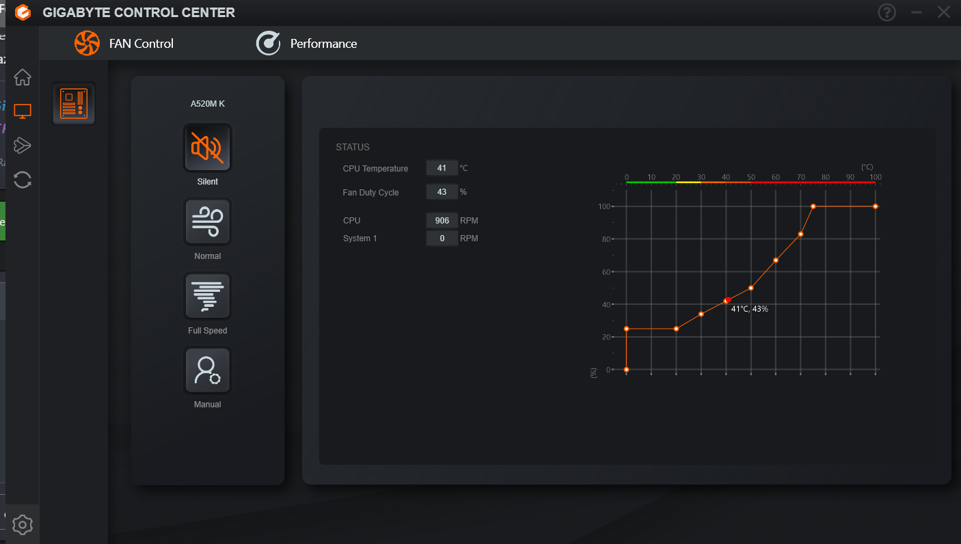Click the "41°C, 43%" graph readout
961x544 pixels.
(x=750, y=309)
